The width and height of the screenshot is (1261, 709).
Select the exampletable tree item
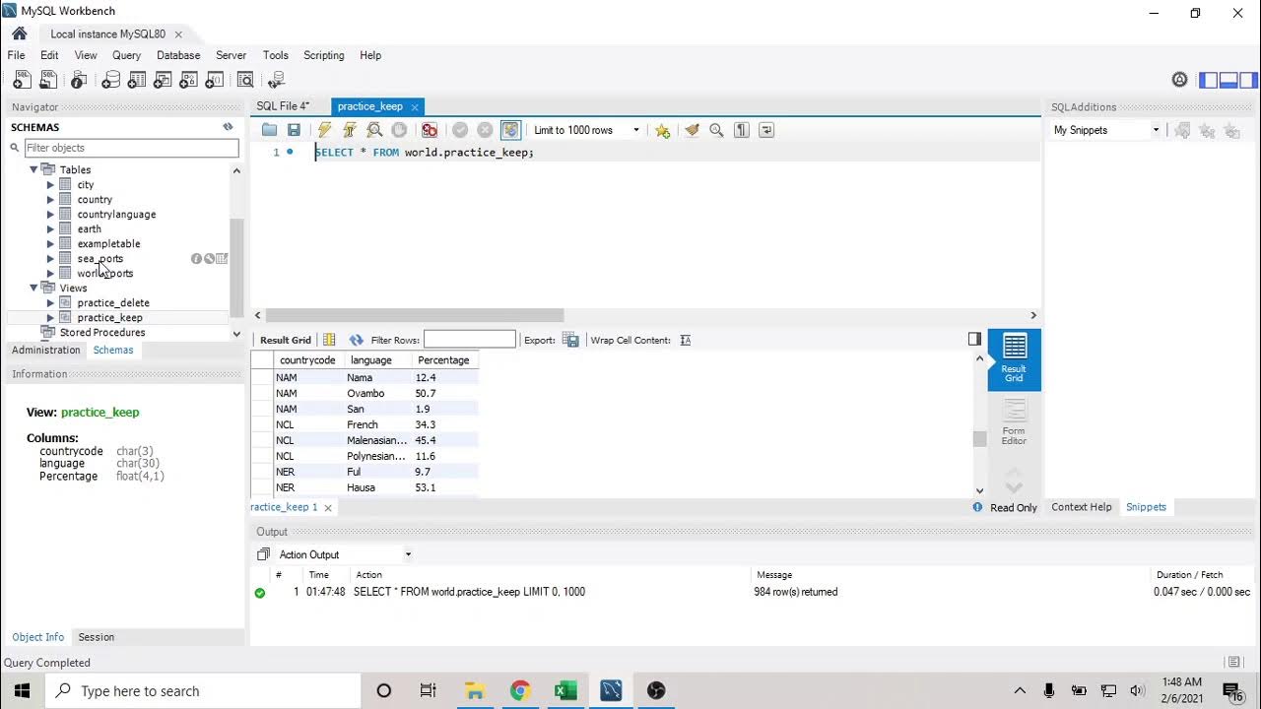coord(108,244)
